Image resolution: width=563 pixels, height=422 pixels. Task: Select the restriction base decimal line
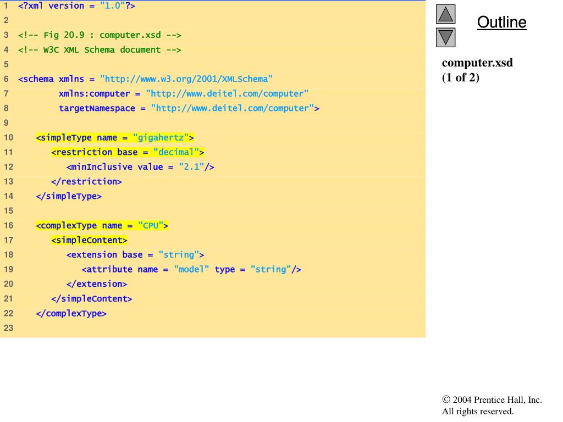(128, 152)
